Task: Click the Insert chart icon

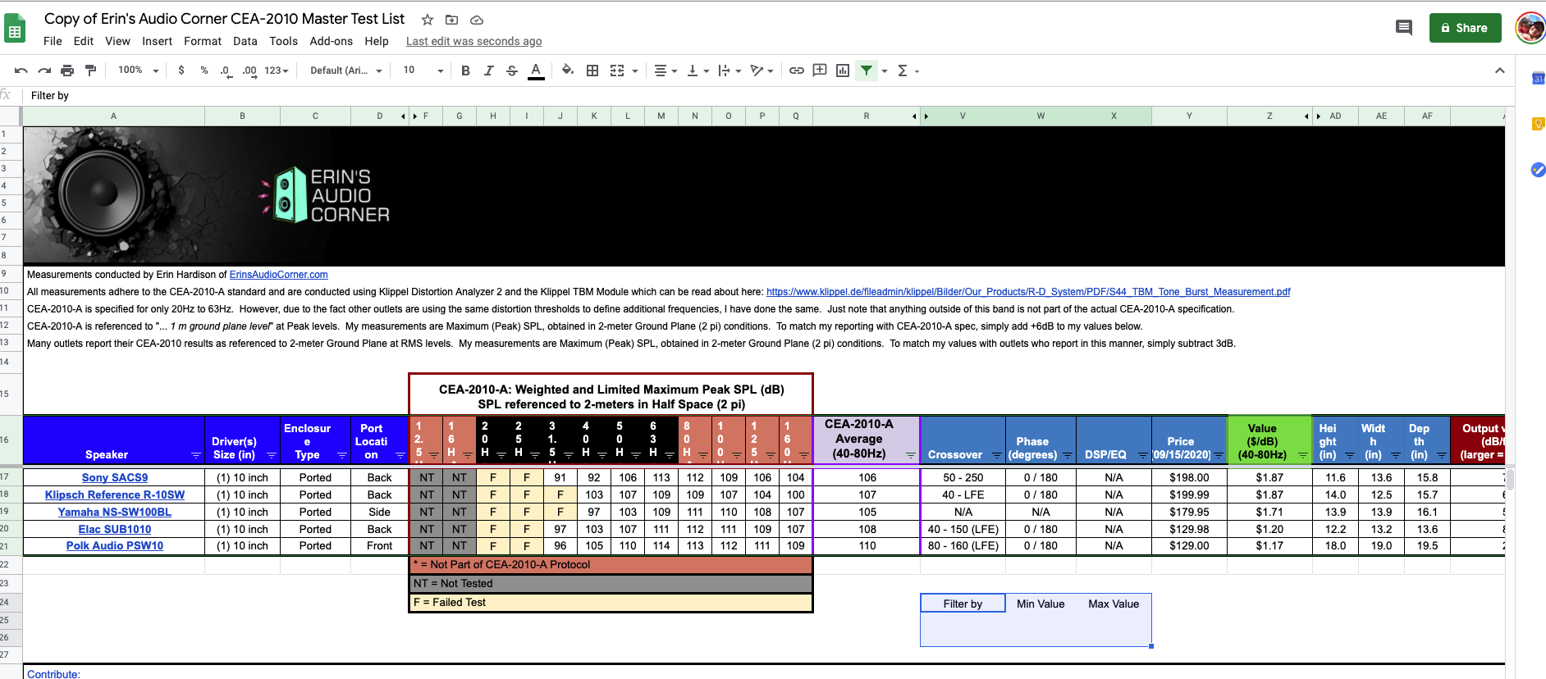Action: [843, 71]
